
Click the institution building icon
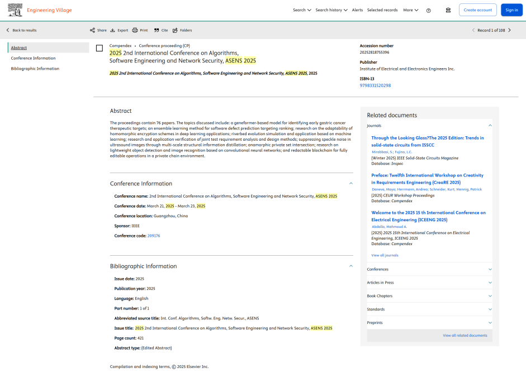pos(448,10)
